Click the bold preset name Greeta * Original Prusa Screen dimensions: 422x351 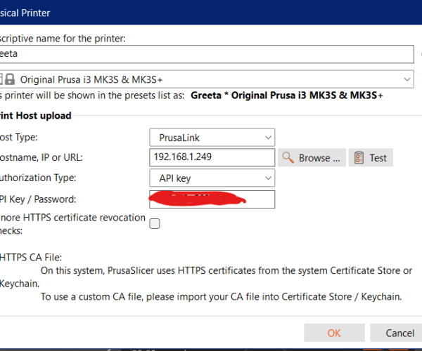(287, 95)
